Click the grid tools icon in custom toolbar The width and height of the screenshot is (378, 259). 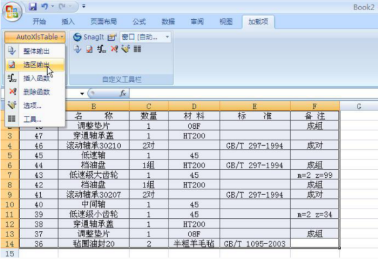point(137,49)
